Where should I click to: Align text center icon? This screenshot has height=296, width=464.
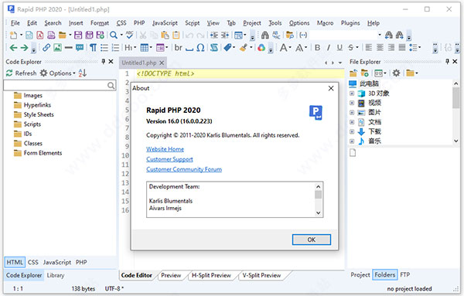point(380,48)
